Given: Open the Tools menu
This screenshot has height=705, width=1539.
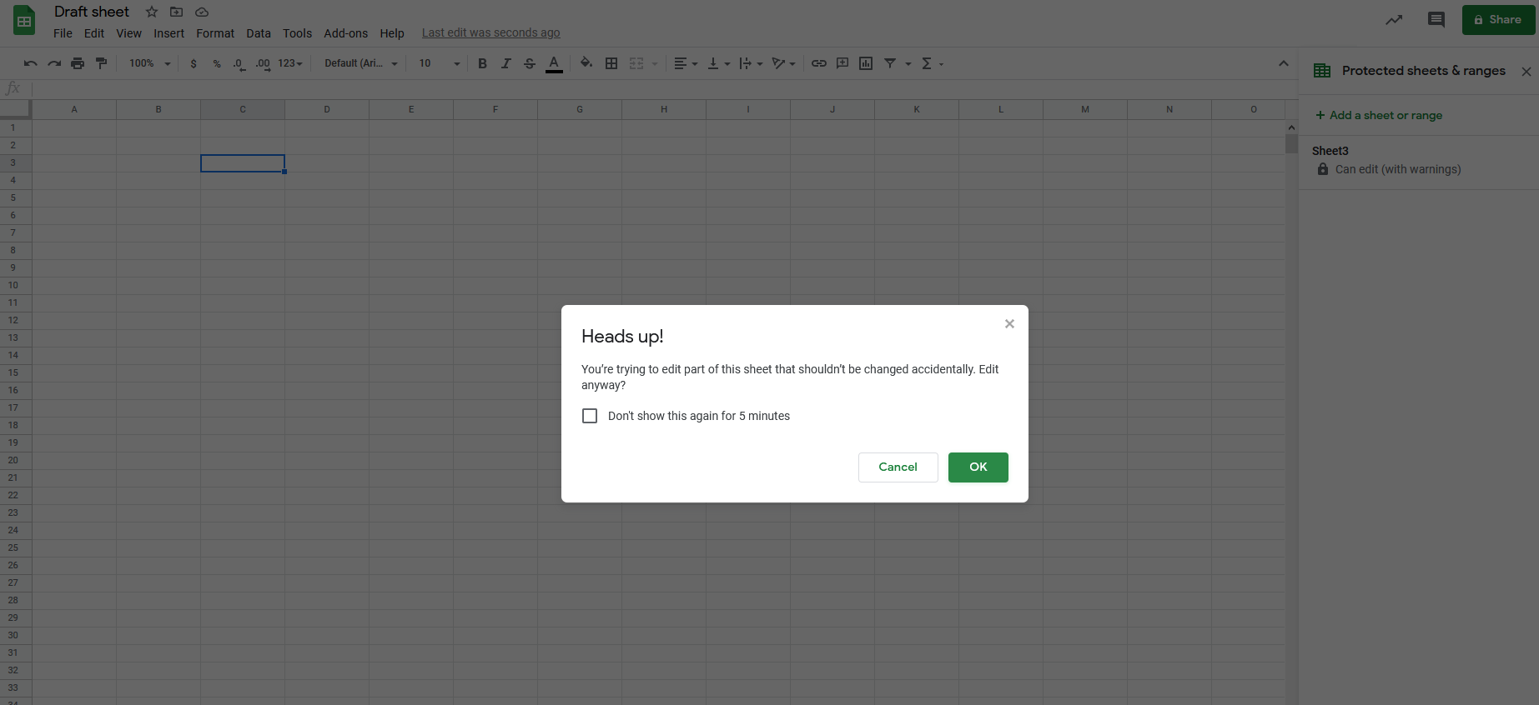Looking at the screenshot, I should (x=297, y=33).
